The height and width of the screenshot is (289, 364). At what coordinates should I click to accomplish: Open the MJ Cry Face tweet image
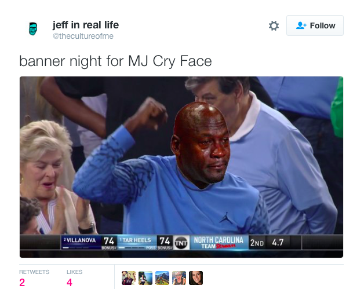pyautogui.click(x=181, y=167)
